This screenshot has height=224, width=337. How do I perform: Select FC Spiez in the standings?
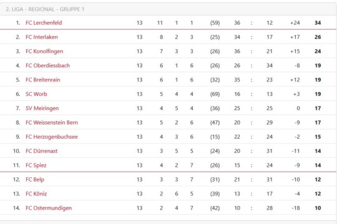point(36,166)
